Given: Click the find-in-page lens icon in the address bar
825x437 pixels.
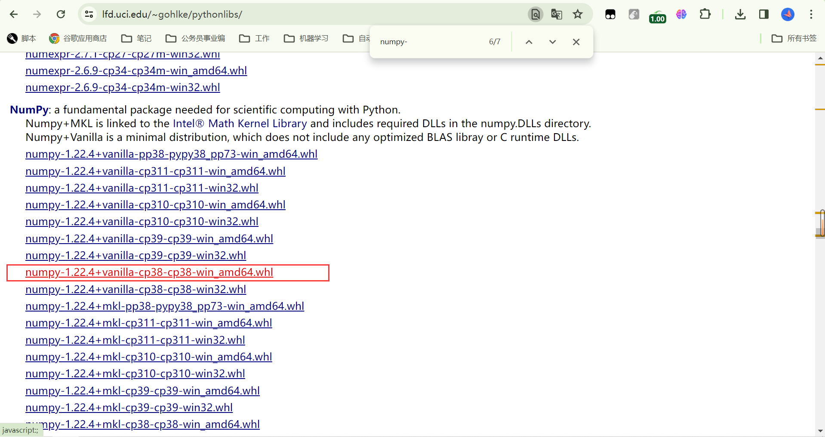Looking at the screenshot, I should click(x=536, y=14).
